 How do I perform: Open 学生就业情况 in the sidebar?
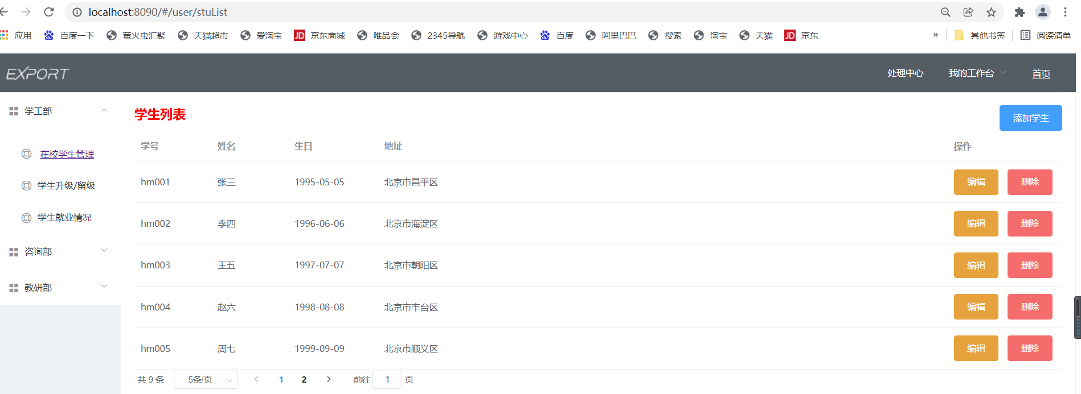(64, 217)
